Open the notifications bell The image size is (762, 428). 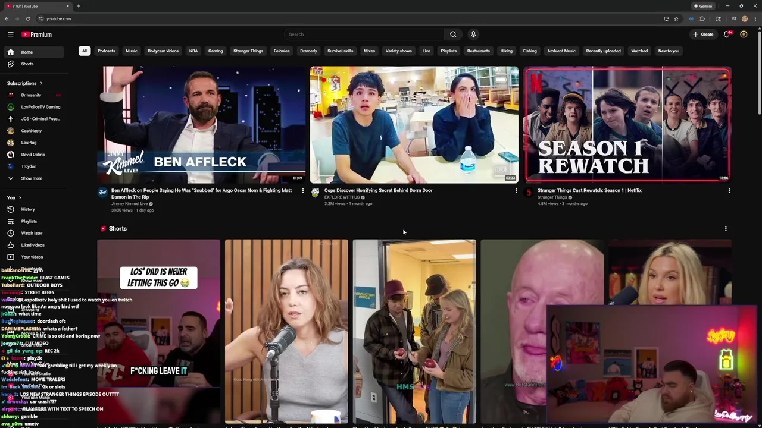coord(726,34)
